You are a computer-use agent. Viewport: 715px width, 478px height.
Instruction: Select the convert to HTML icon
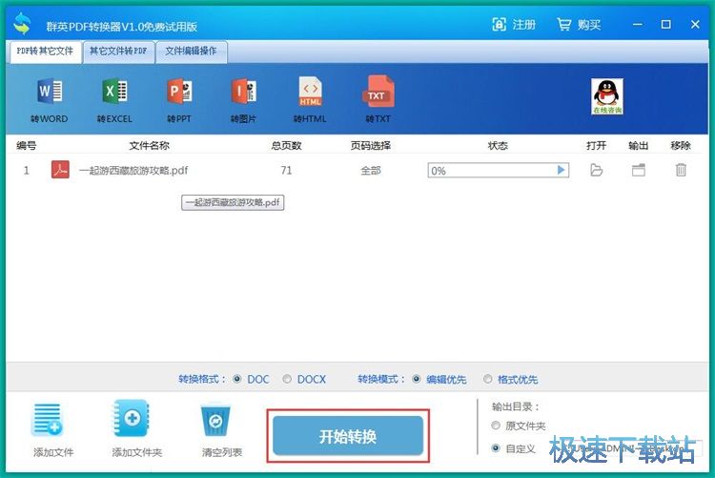(x=310, y=91)
